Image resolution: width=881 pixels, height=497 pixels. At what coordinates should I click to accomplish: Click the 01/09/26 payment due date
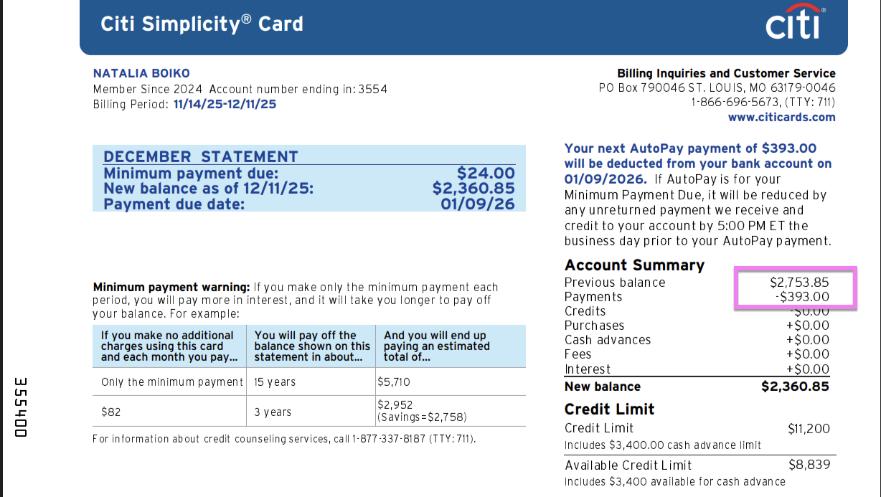pos(477,204)
